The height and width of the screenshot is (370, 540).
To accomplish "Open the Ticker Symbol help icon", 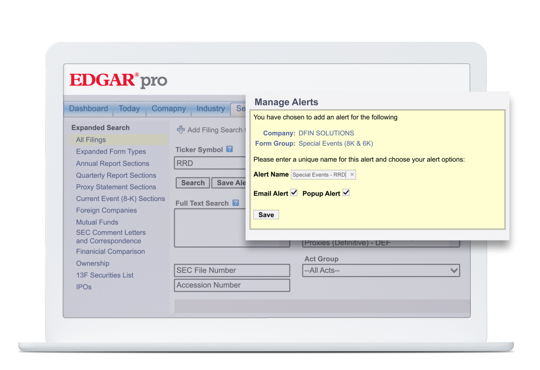I will [x=229, y=149].
